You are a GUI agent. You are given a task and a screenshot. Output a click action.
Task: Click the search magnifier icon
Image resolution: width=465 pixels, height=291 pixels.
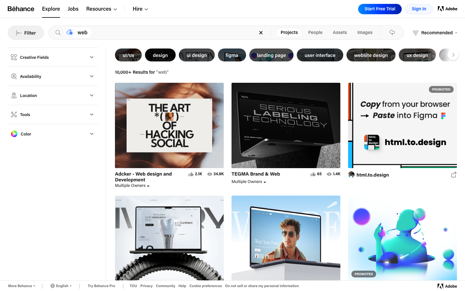58,33
